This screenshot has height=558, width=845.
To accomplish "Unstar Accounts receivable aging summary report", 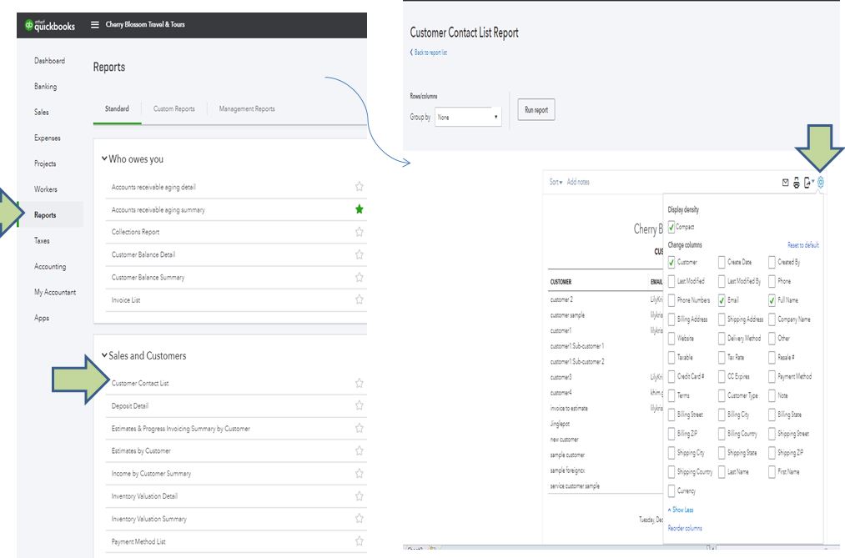I will click(360, 209).
